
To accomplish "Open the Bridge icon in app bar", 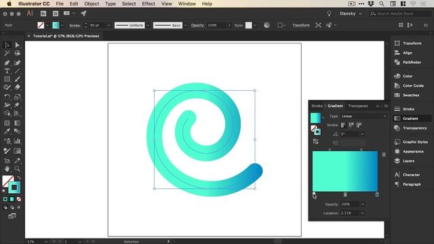I will [43, 14].
